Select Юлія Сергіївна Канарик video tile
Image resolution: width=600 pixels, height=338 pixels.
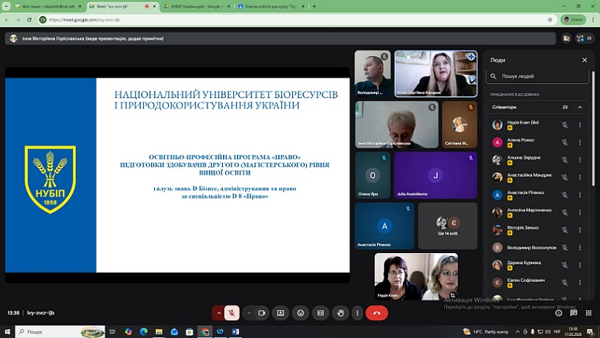pos(436,74)
